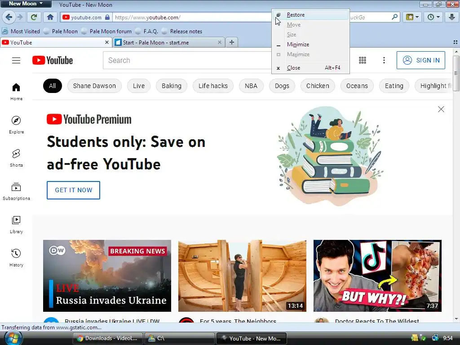Click the search magnifier in browser search box
Image resolution: width=460 pixels, height=345 pixels.
[394, 17]
